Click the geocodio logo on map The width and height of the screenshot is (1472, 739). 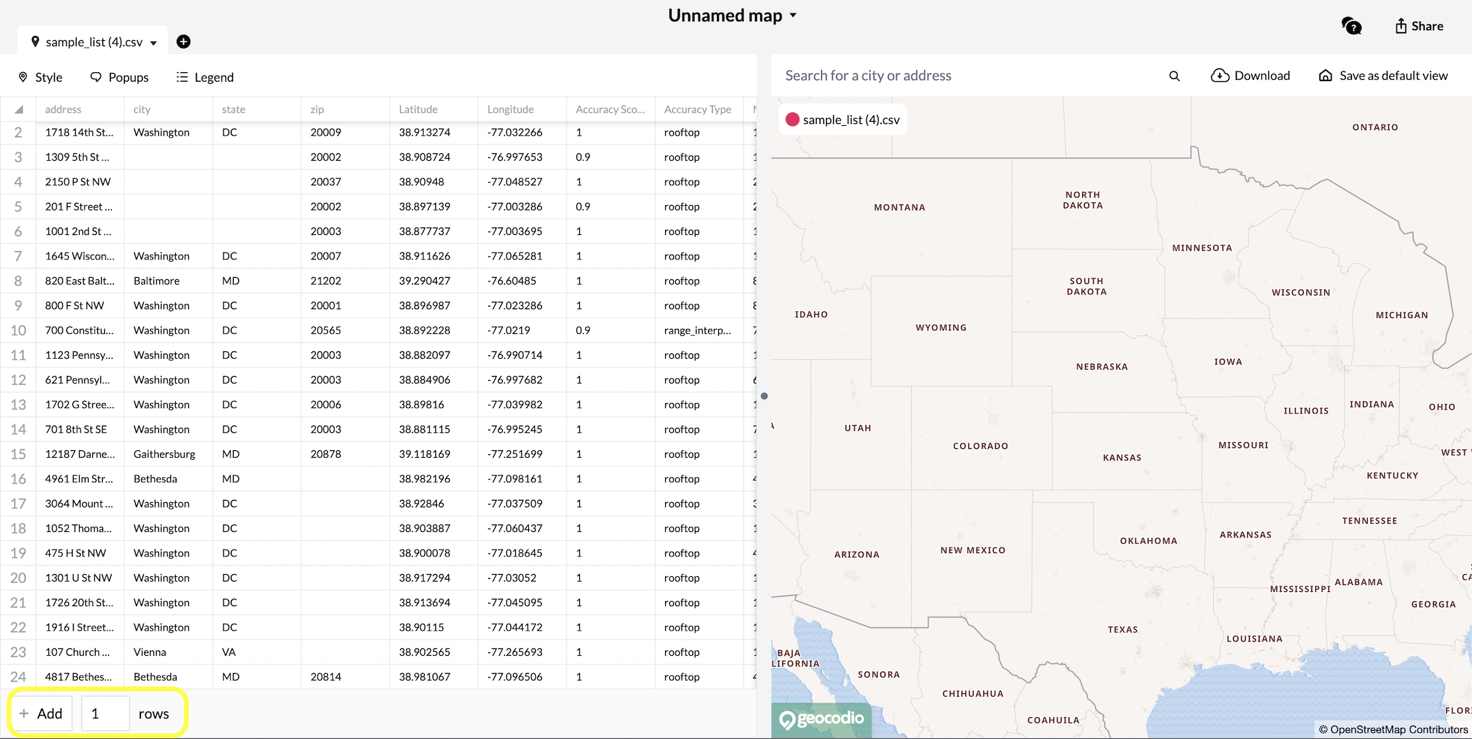point(821,719)
